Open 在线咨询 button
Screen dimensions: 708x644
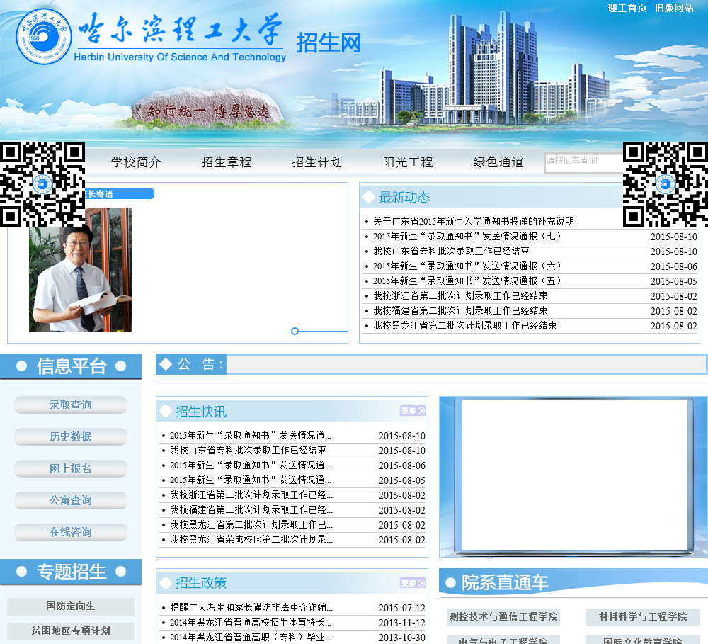point(70,532)
